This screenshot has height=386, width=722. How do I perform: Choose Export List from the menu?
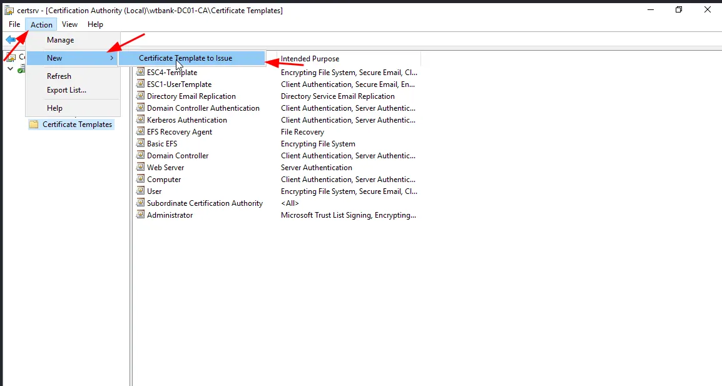click(x=66, y=90)
